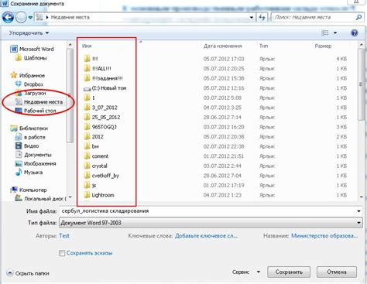The height and width of the screenshot is (284, 367).
Task: Click Добавьте ключевое слово link
Action: [206, 236]
